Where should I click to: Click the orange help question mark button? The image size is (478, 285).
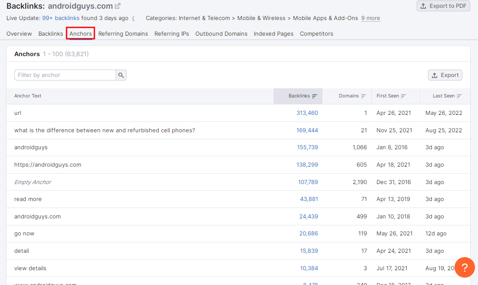(464, 267)
